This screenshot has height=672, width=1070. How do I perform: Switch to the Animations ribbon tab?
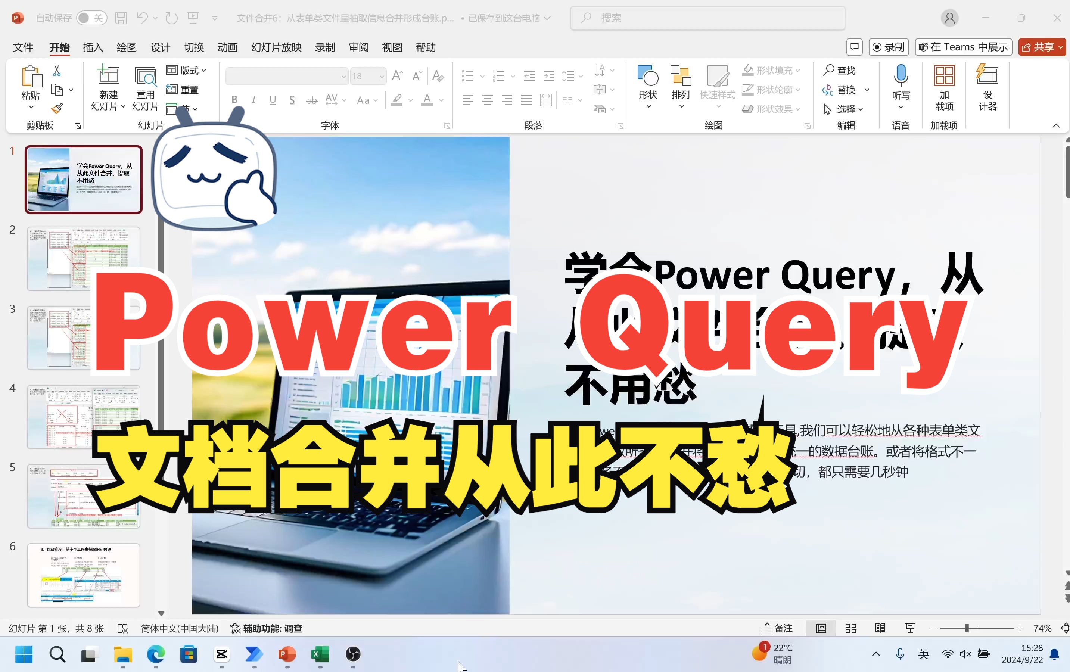coord(227,47)
